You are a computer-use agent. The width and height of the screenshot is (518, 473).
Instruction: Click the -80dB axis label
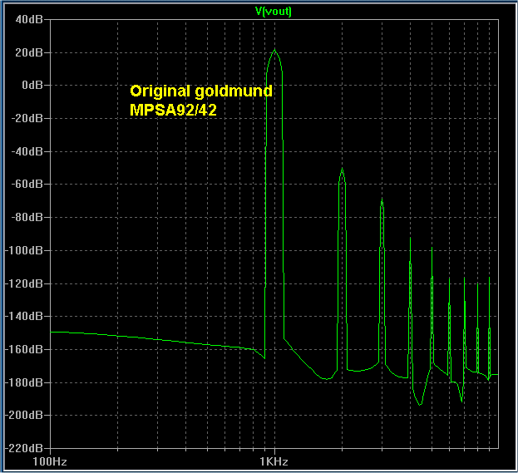point(27,217)
